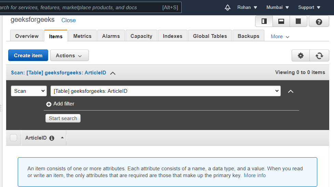Viewport: 334px width, 187px height.
Task: Open the Global Tables tab
Action: [210, 36]
